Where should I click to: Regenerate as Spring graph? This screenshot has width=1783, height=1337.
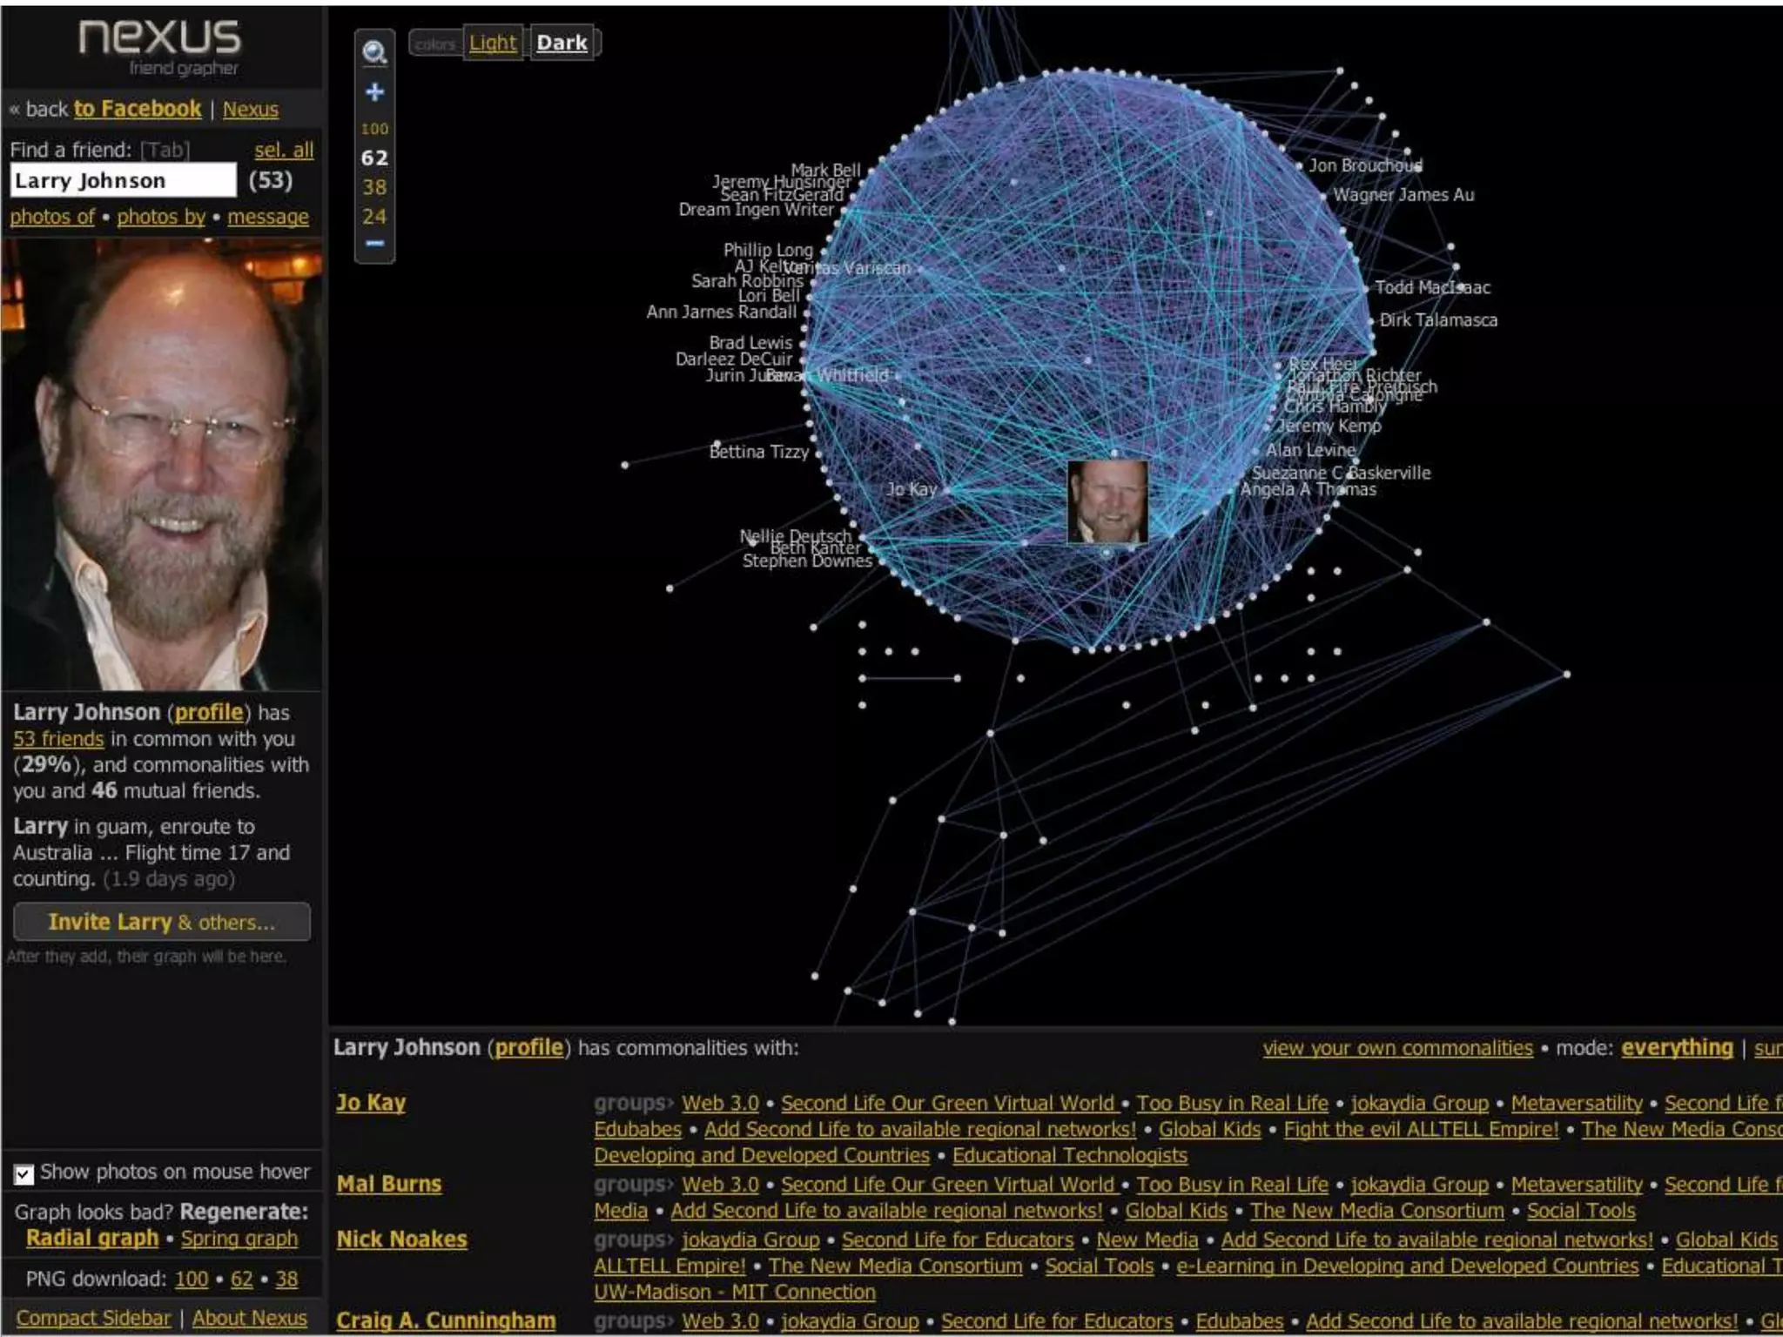point(239,1238)
